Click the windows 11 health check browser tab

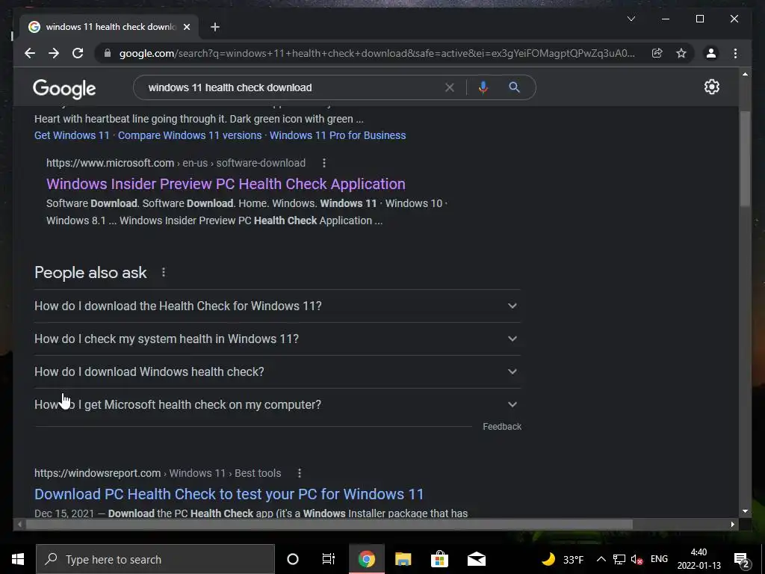(x=110, y=27)
